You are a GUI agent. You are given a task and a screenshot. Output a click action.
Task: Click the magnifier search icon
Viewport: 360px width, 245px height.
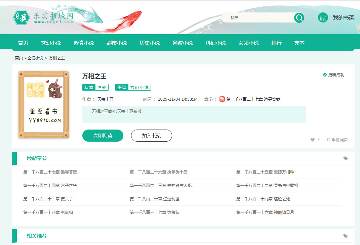(x=299, y=18)
